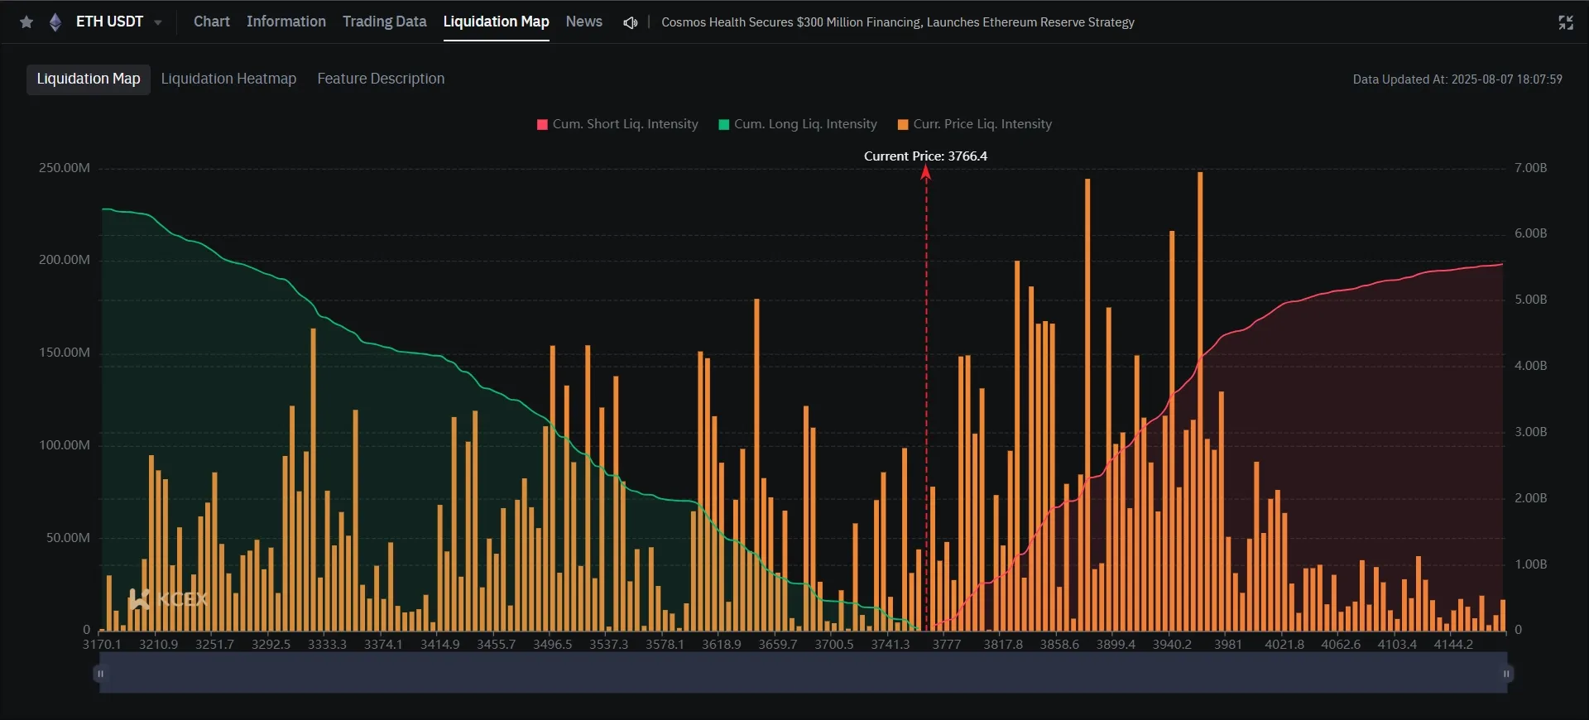Image resolution: width=1589 pixels, height=720 pixels.
Task: Open the Cosmos Health financing news headline
Action: (x=898, y=22)
